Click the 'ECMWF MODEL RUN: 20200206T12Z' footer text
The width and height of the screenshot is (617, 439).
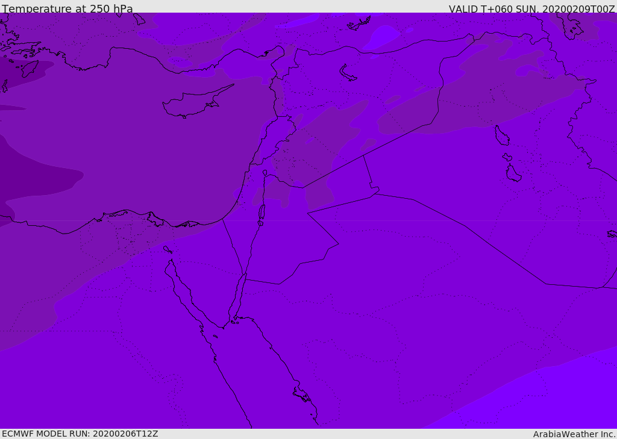(x=80, y=434)
